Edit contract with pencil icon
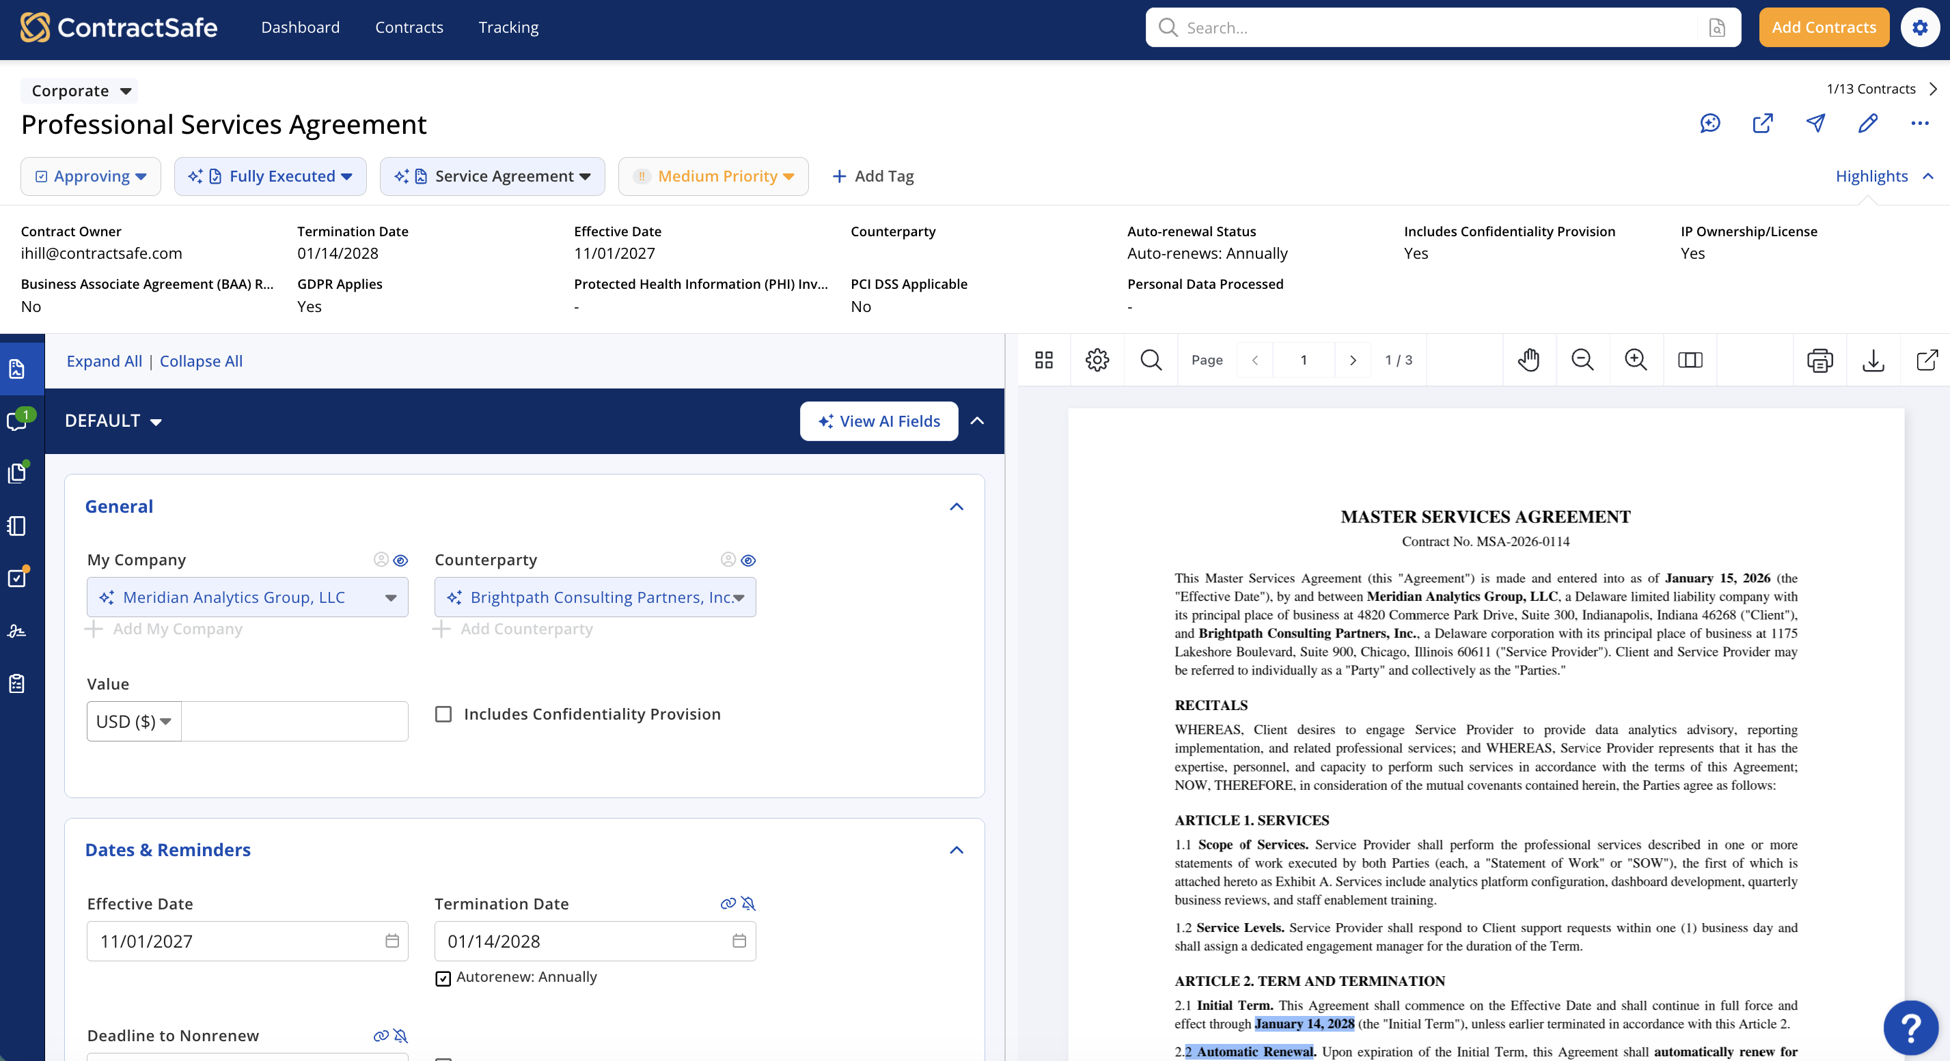The height and width of the screenshot is (1061, 1950). [1867, 124]
